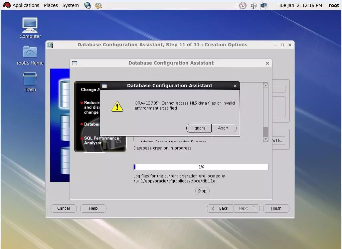This screenshot has width=342, height=249.
Task: Go Back in the wizard
Action: click(x=220, y=208)
